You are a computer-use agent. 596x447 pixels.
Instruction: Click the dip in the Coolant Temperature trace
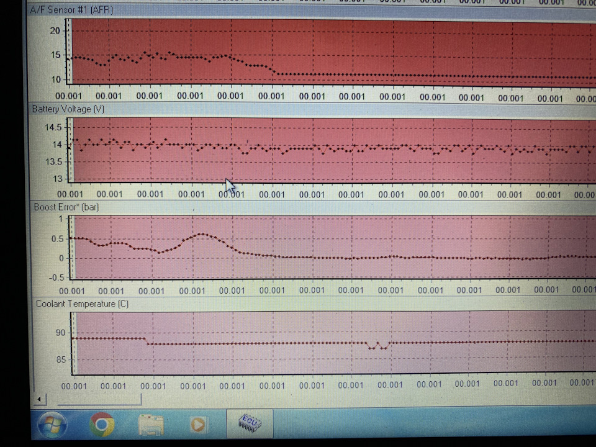pos(378,346)
